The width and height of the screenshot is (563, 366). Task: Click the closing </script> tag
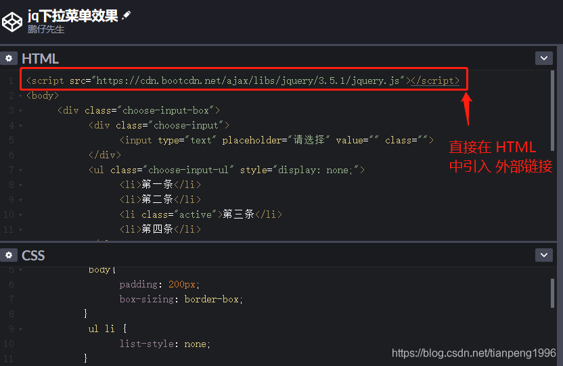click(x=435, y=81)
